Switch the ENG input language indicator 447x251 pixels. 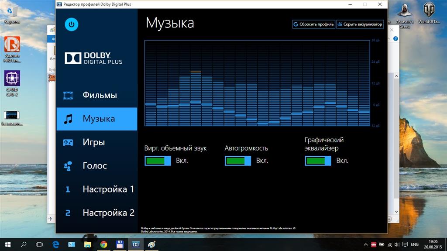coord(415,244)
